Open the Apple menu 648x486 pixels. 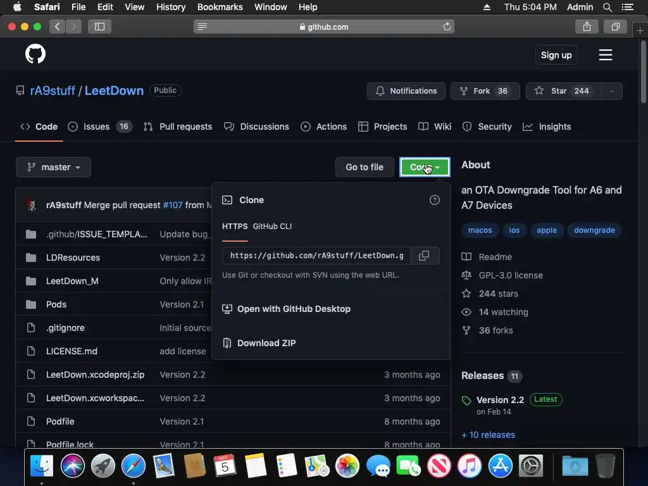(17, 7)
